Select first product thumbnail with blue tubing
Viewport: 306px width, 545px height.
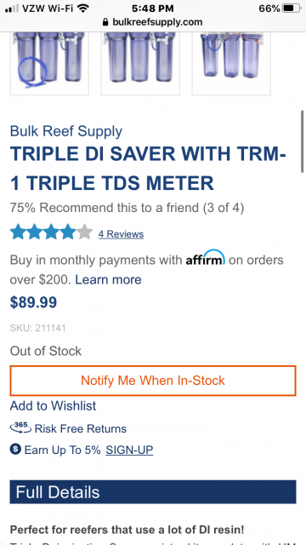click(x=49, y=63)
